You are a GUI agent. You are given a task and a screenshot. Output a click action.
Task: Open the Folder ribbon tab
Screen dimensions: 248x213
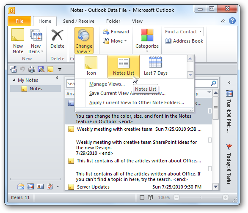pyautogui.click(x=113, y=21)
